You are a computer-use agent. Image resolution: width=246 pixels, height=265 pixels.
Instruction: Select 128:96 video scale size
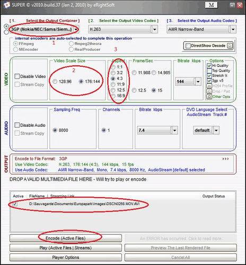(x=55, y=82)
